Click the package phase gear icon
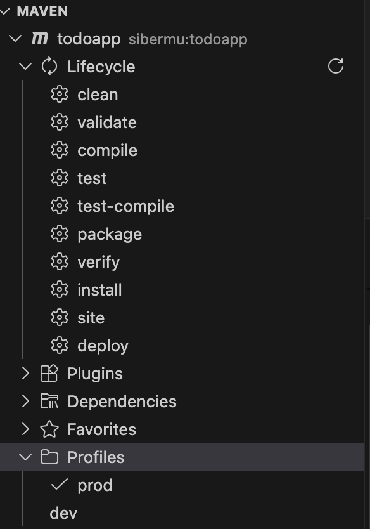Viewport: 370px width, 529px height. 60,234
